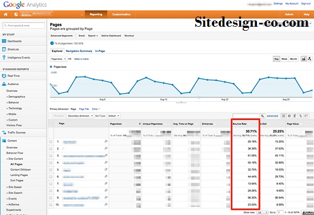The width and height of the screenshot is (314, 215).
Task: Click the Go to page number field
Action: (280, 212)
